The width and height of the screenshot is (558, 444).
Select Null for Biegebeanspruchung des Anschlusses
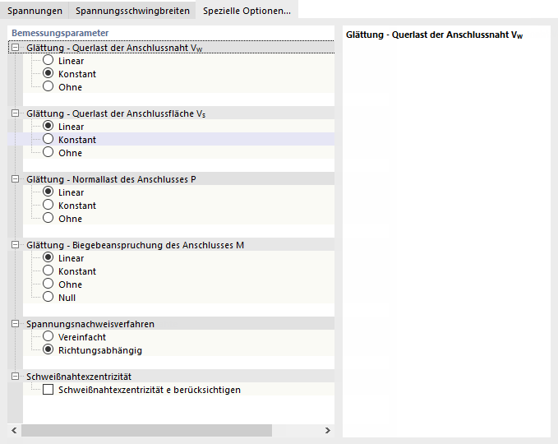tap(48, 298)
